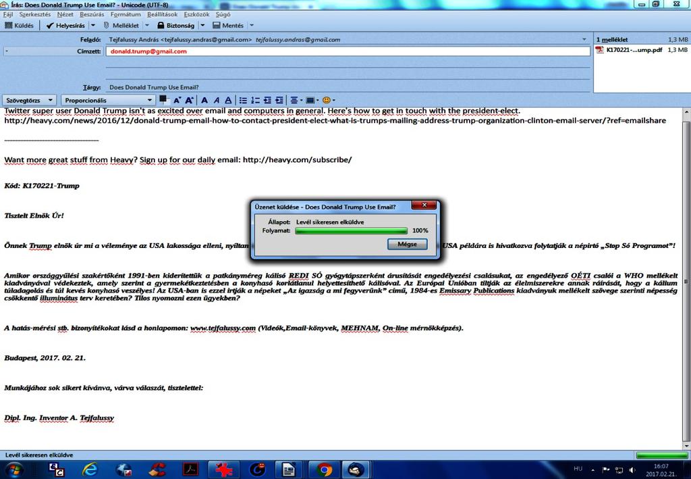Open the Formátum menu
Viewport: 691px width, 479px height.
click(x=126, y=15)
